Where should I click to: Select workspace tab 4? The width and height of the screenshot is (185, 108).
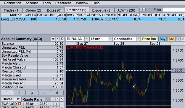44,93
